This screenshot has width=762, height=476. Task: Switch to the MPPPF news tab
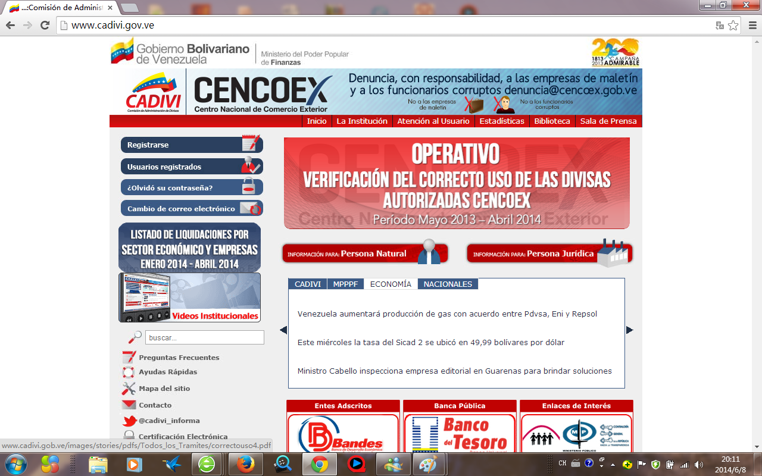[x=345, y=284]
